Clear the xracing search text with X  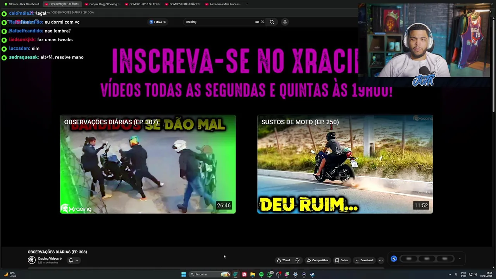[x=262, y=22]
